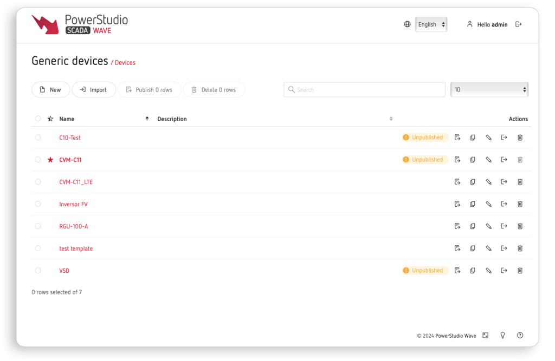Open the help question mark icon in the footer
Screen dimensions: 555x361
coord(520,335)
